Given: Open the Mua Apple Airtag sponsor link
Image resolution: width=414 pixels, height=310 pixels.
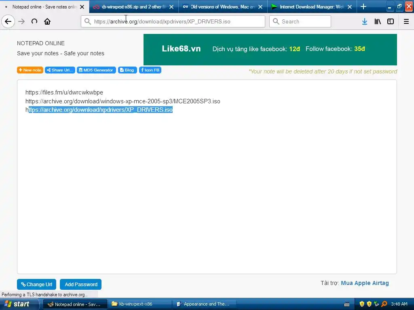Looking at the screenshot, I should coord(365,283).
